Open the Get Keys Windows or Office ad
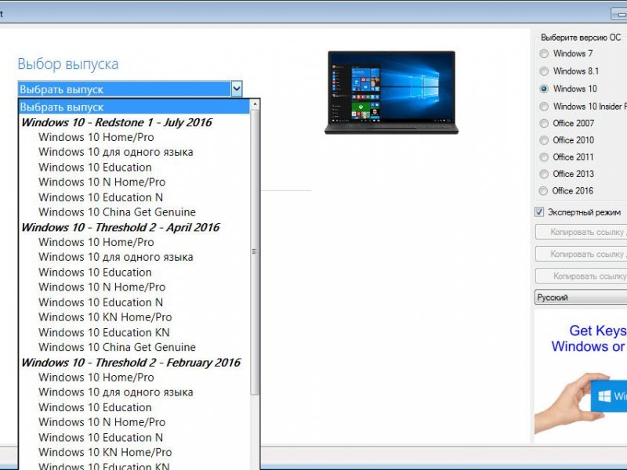The height and width of the screenshot is (470, 627). [x=581, y=377]
